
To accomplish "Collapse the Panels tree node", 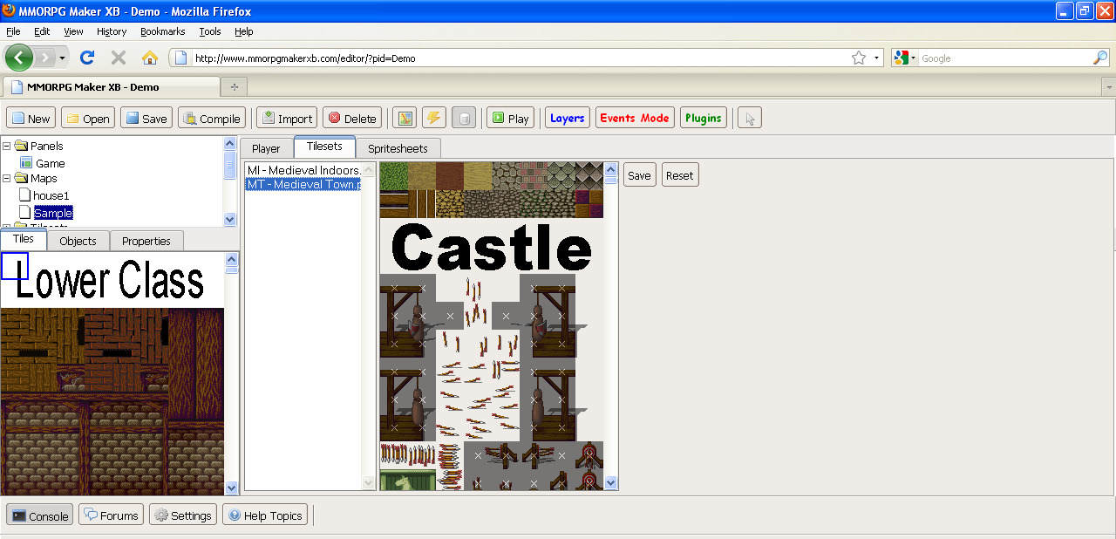I will tap(8, 146).
